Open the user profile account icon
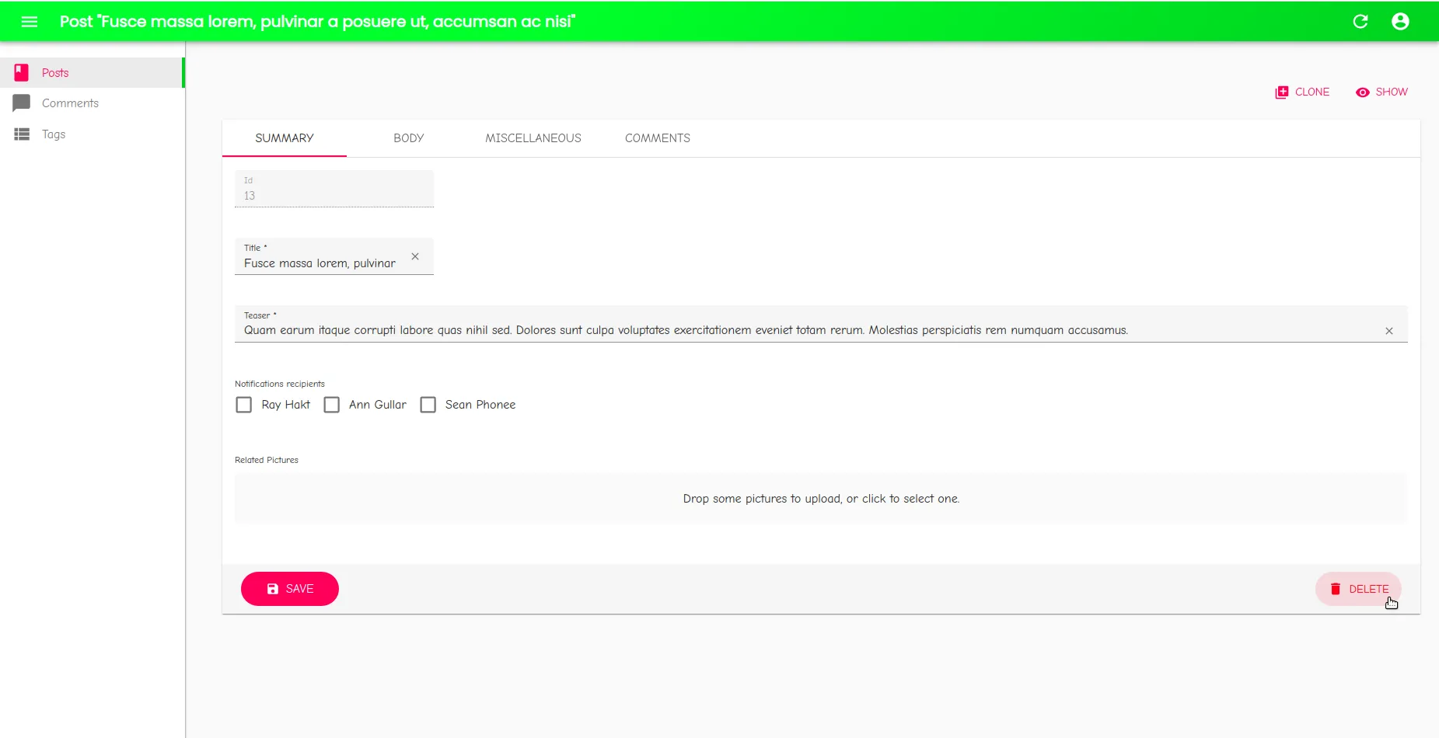1439x738 pixels. [x=1399, y=22]
